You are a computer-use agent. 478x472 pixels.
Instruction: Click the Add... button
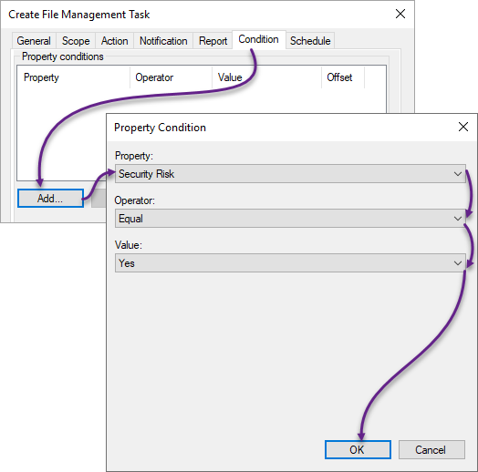pyautogui.click(x=50, y=199)
